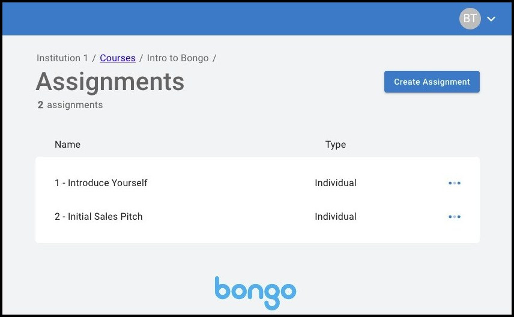Click the Name column header
Viewport: 514px width, 317px height.
[x=67, y=145]
